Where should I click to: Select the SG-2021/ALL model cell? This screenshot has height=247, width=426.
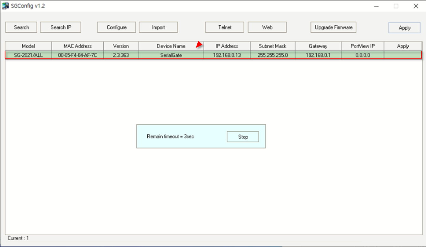(x=28, y=55)
